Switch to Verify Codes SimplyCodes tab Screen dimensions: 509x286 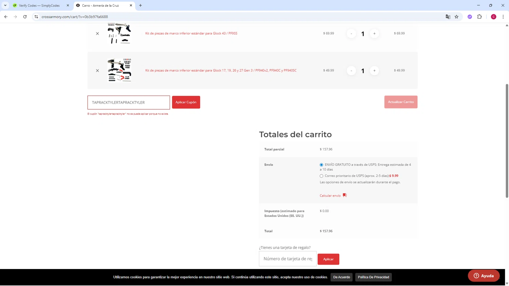pos(39,5)
